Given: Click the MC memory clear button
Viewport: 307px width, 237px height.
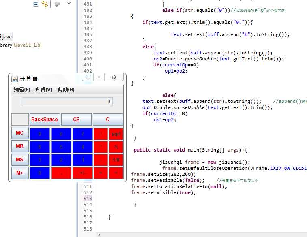Looking at the screenshot, I should pyautogui.click(x=20, y=133).
